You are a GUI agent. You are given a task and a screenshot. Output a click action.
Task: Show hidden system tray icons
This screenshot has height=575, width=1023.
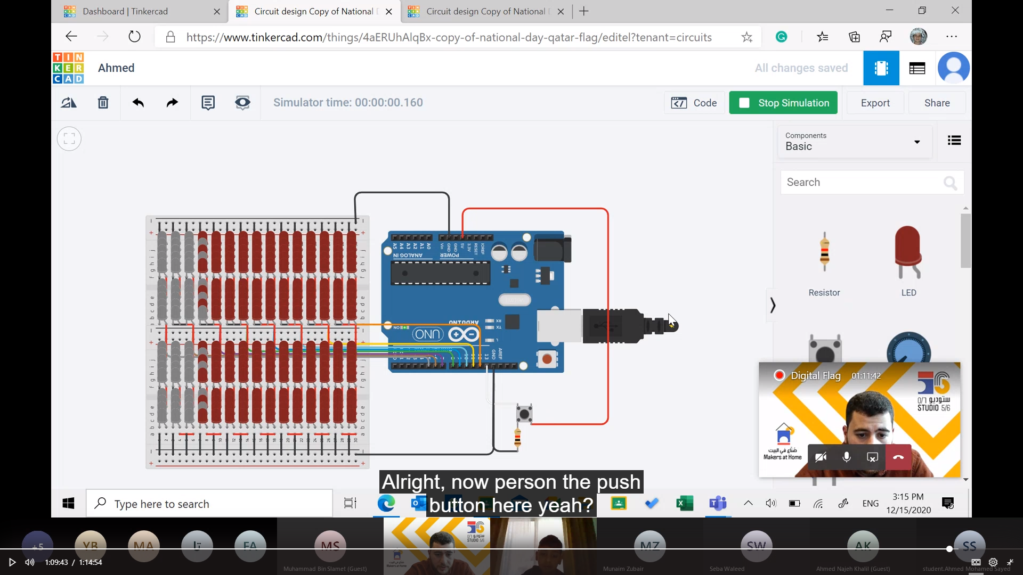point(748,503)
